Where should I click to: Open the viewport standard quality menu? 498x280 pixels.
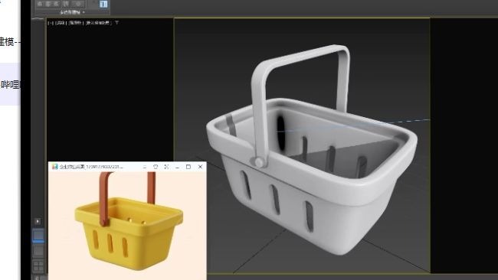76,23
